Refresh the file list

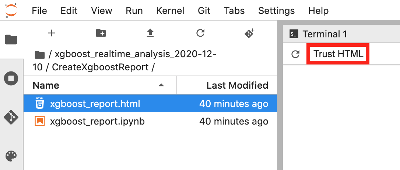click(x=200, y=33)
